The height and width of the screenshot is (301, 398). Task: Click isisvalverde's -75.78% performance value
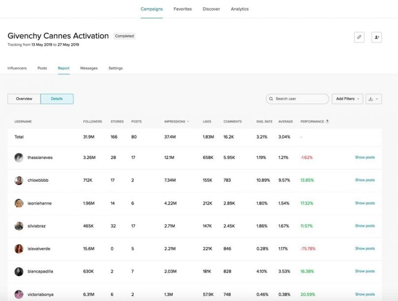[308, 249]
